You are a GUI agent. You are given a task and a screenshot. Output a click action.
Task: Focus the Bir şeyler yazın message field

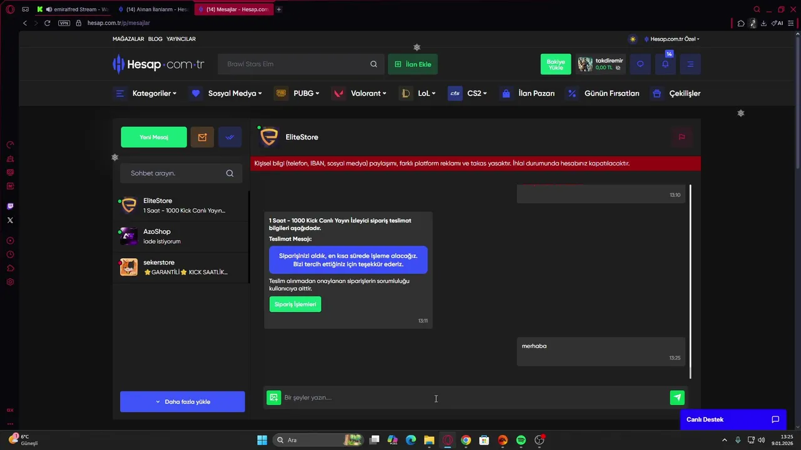[x=475, y=397]
